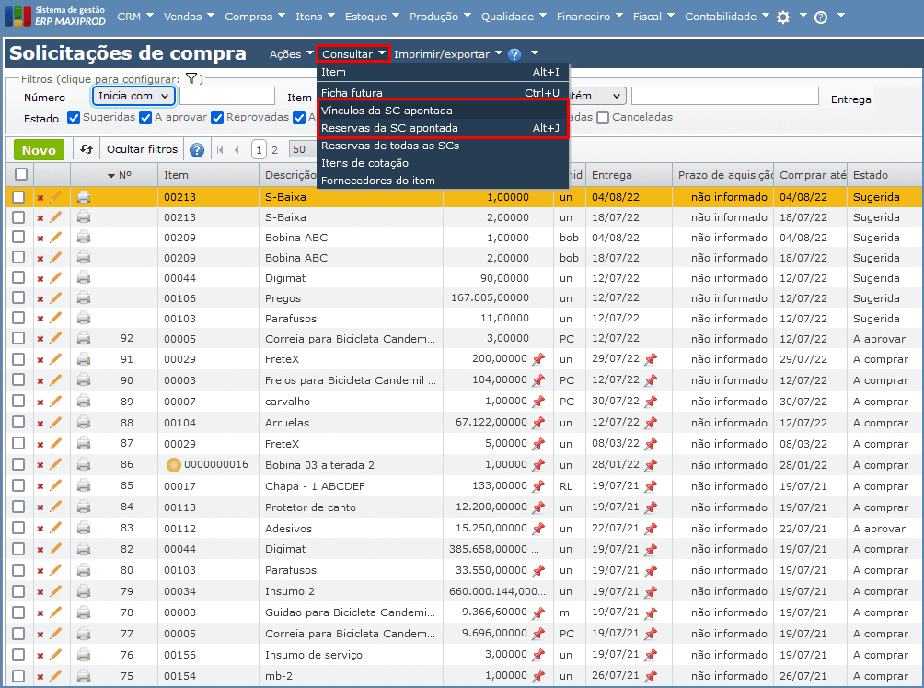Open the 'Inicia com' number filter dropdown
The image size is (924, 688).
(x=133, y=96)
